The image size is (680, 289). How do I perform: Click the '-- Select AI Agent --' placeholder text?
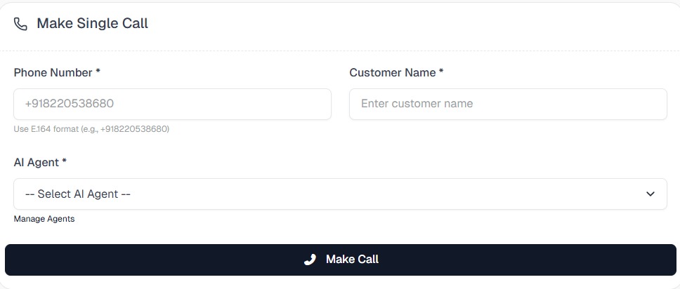point(78,194)
